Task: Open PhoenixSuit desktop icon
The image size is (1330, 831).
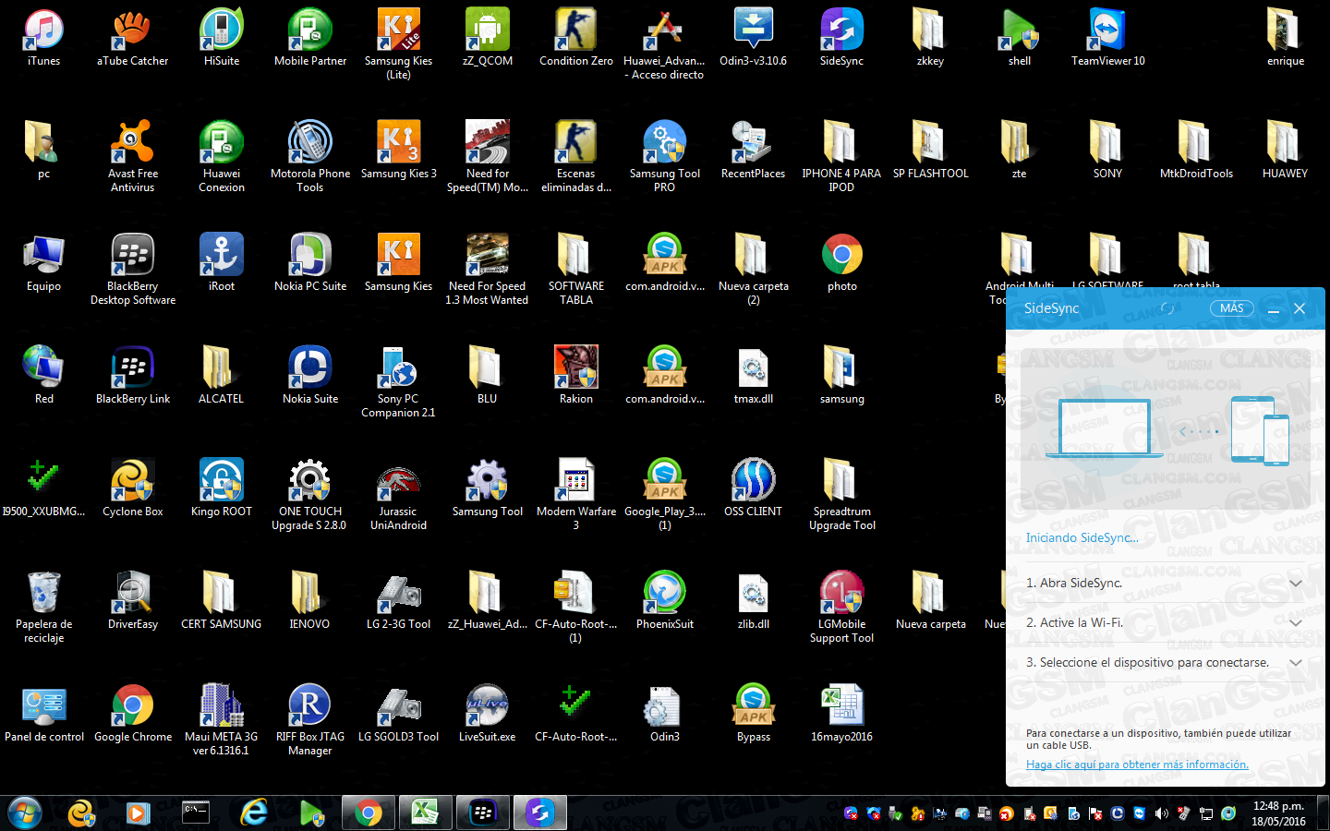Action: [x=665, y=601]
